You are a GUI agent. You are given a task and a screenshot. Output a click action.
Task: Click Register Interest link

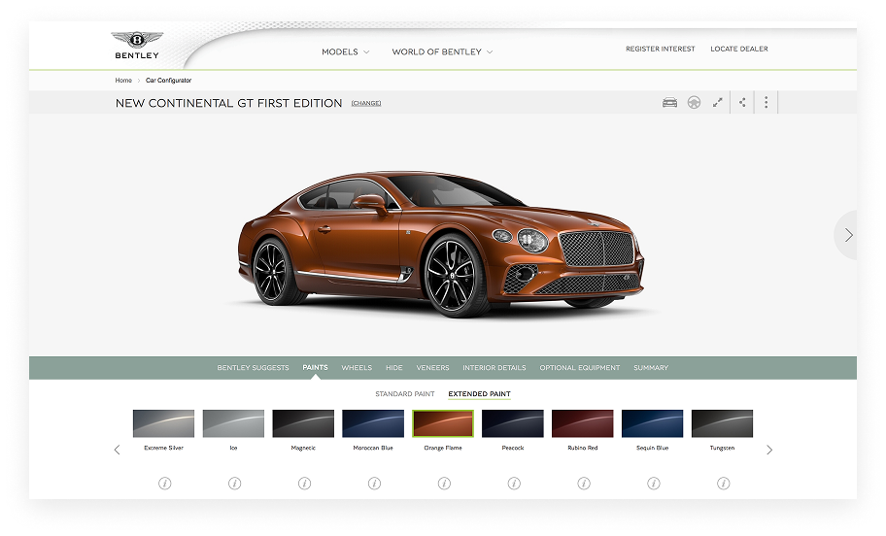[x=661, y=50]
